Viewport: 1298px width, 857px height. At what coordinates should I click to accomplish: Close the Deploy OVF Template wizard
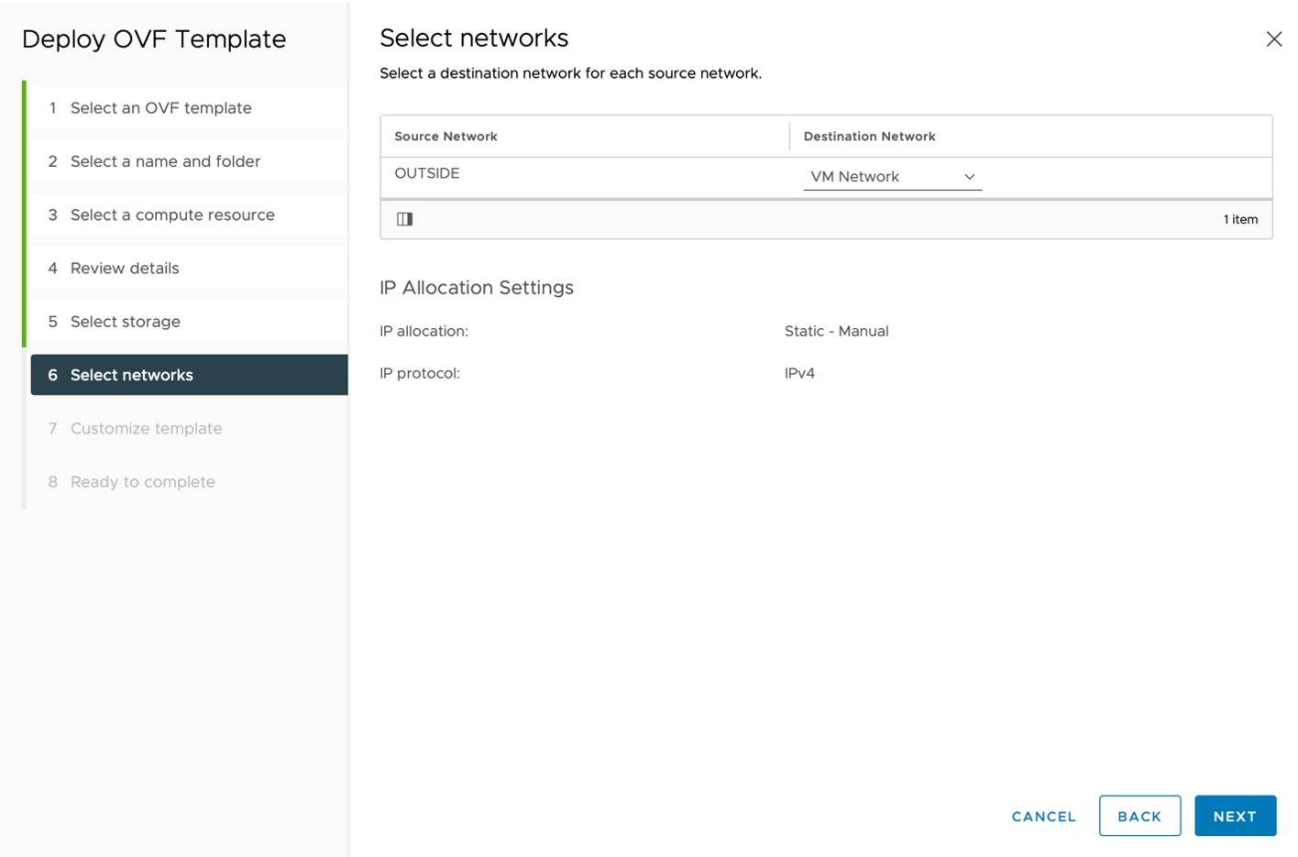coord(1274,38)
